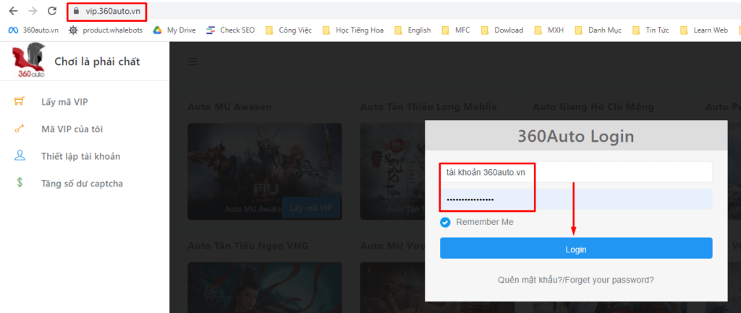Click the Chơi là phải chất title
This screenshot has height=313, width=741.
click(x=98, y=61)
